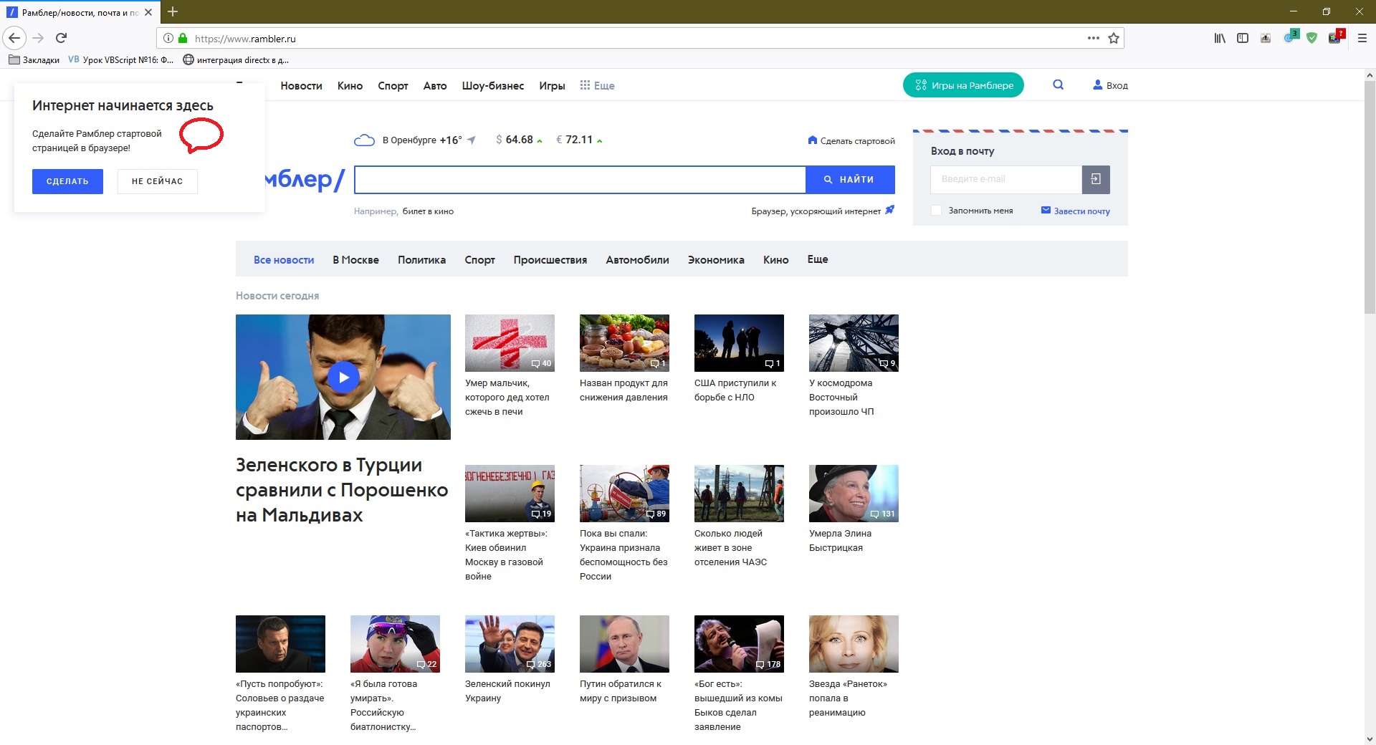Click the home icon next to Сделать стартовой
Image resolution: width=1376 pixels, height=745 pixels.
coord(812,140)
